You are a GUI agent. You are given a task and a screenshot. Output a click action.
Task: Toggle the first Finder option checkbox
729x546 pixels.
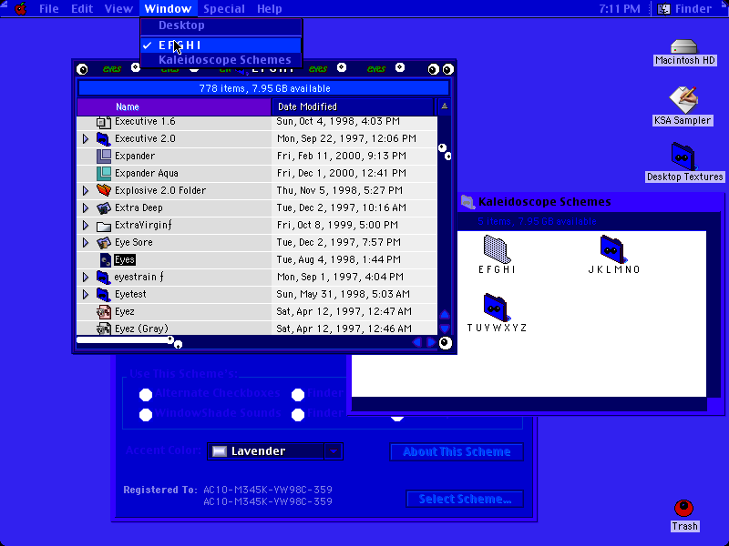point(298,395)
